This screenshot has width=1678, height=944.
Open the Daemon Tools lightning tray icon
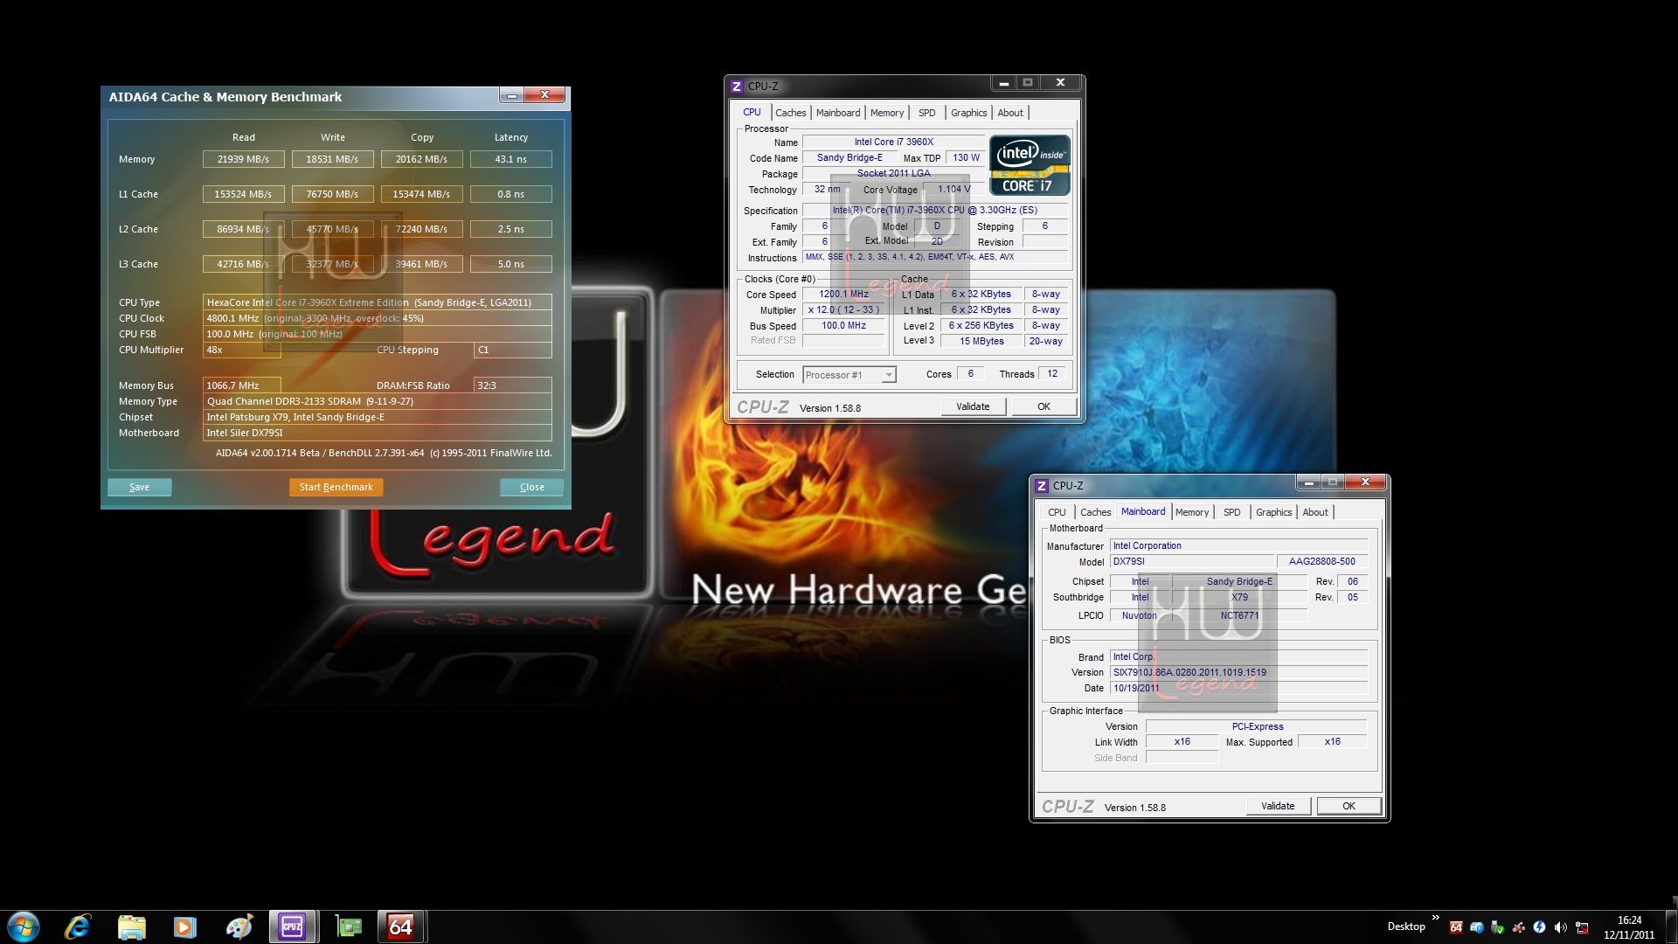point(1540,927)
